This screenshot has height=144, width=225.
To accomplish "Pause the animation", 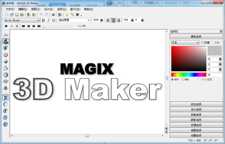I will pyautogui.click(x=12, y=26).
